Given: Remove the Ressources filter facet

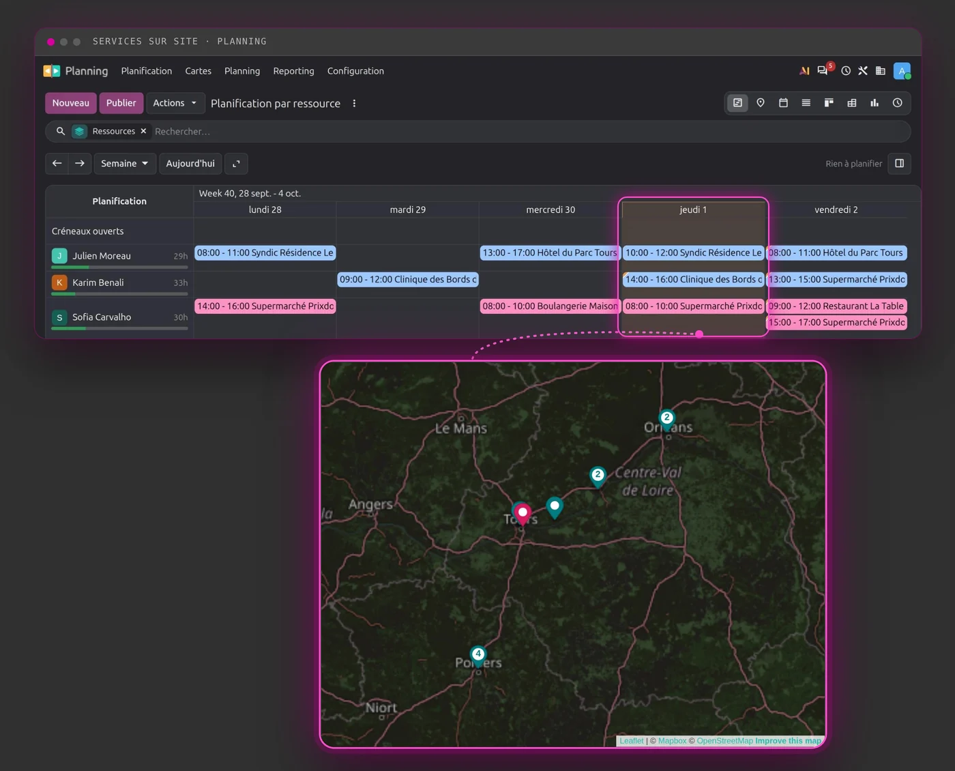Looking at the screenshot, I should coord(143,131).
